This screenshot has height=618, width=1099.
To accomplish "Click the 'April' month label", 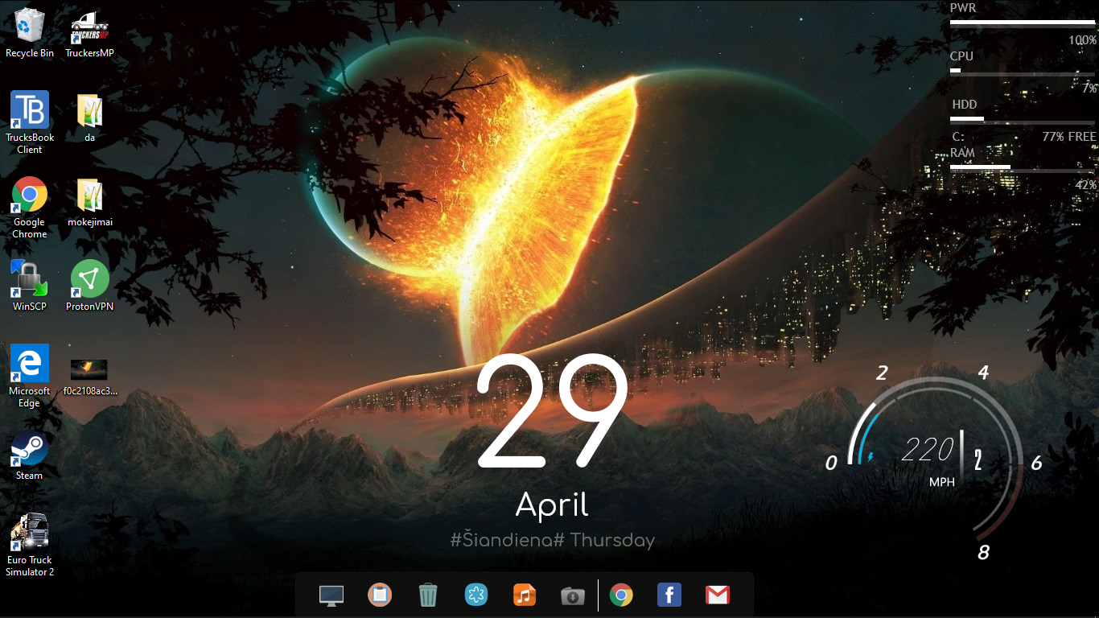I will pos(553,506).
